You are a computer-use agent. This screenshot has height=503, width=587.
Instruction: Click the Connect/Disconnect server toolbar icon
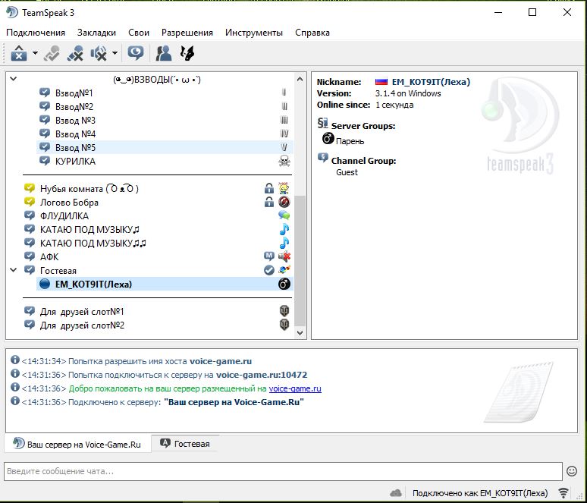(x=19, y=53)
